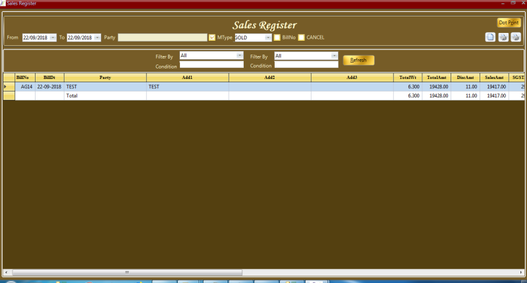The width and height of the screenshot is (527, 283).
Task: Click the Sales Register title bar app icon
Action: (3, 3)
